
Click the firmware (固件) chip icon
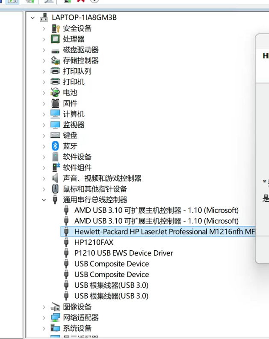click(55, 103)
